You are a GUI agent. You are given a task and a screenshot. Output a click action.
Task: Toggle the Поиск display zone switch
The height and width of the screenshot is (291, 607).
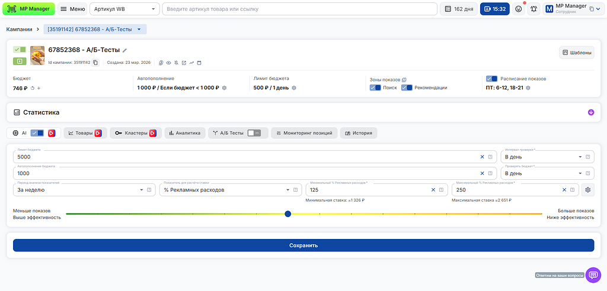375,88
